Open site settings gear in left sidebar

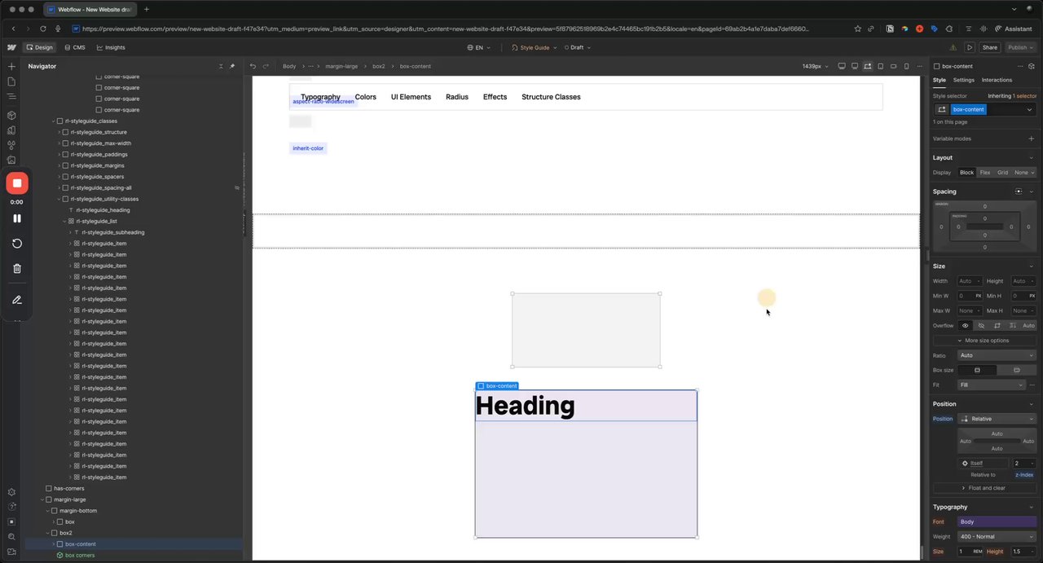pyautogui.click(x=11, y=492)
